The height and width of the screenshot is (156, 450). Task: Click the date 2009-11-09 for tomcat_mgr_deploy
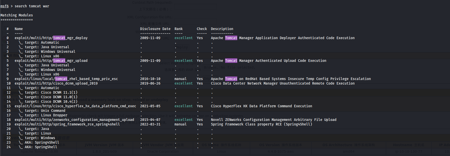(x=150, y=38)
